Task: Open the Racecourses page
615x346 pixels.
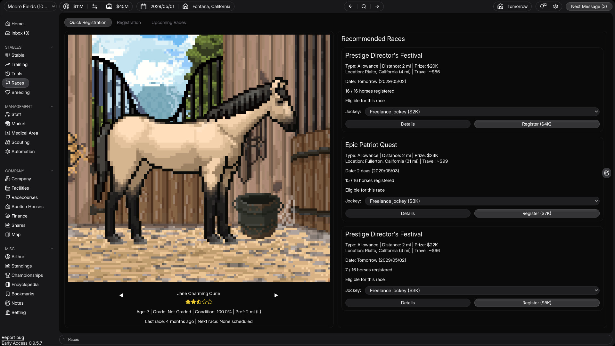Action: pyautogui.click(x=21, y=197)
